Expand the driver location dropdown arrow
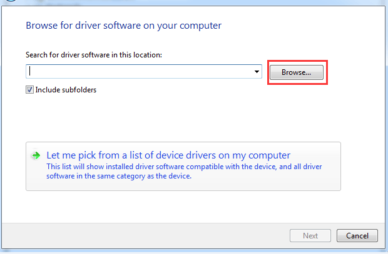Image resolution: width=388 pixels, height=254 pixels. [x=257, y=72]
